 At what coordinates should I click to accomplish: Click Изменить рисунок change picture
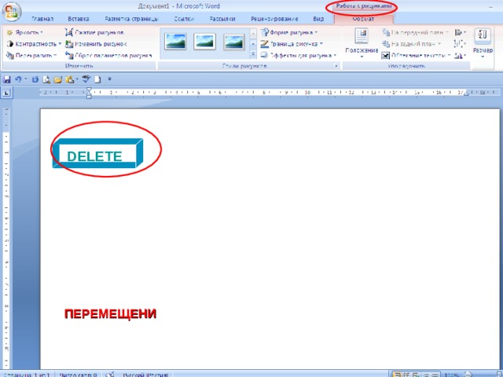[x=96, y=44]
